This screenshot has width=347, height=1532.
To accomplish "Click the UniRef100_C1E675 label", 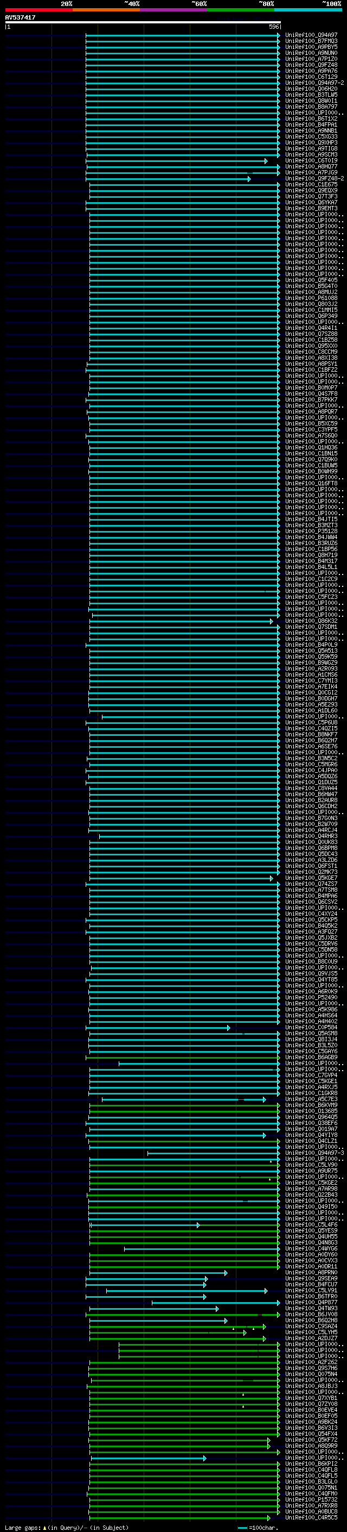I will tap(311, 184).
